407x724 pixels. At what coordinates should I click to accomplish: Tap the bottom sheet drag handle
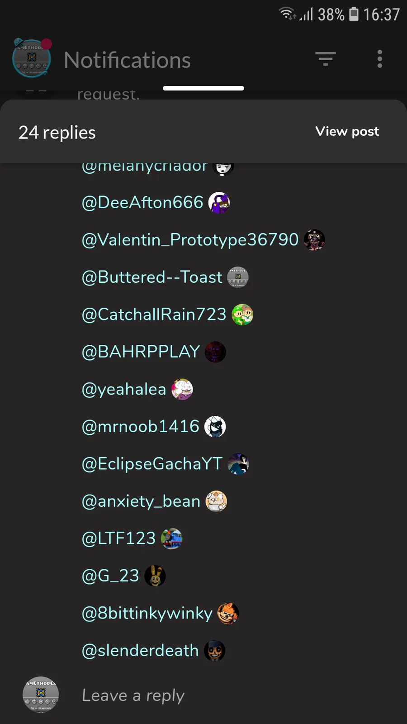203,88
